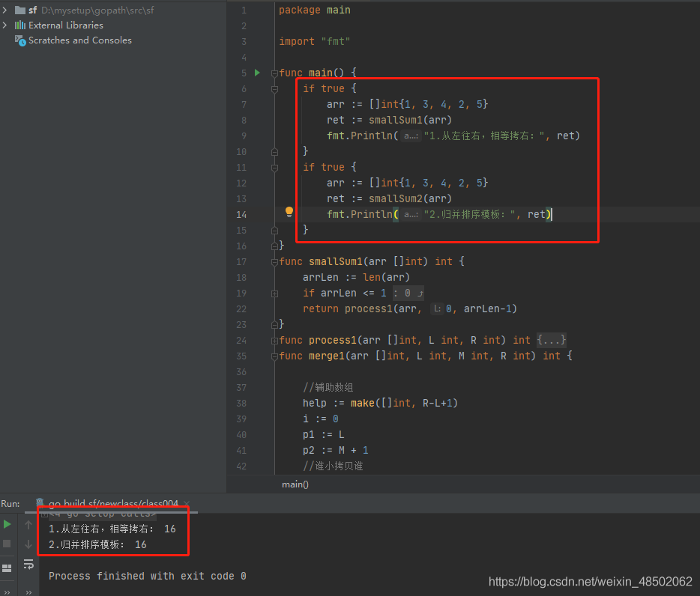Click 'return process1' on line 22
The image size is (700, 596).
tap(347, 308)
